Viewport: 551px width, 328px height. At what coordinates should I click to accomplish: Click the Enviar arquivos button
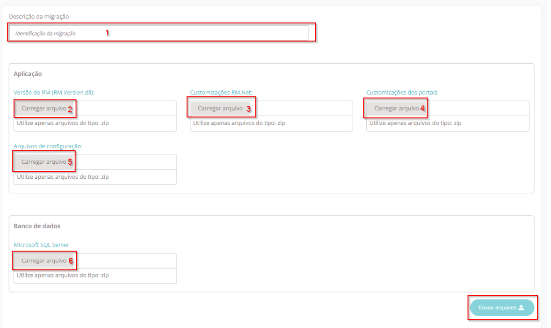tap(502, 307)
